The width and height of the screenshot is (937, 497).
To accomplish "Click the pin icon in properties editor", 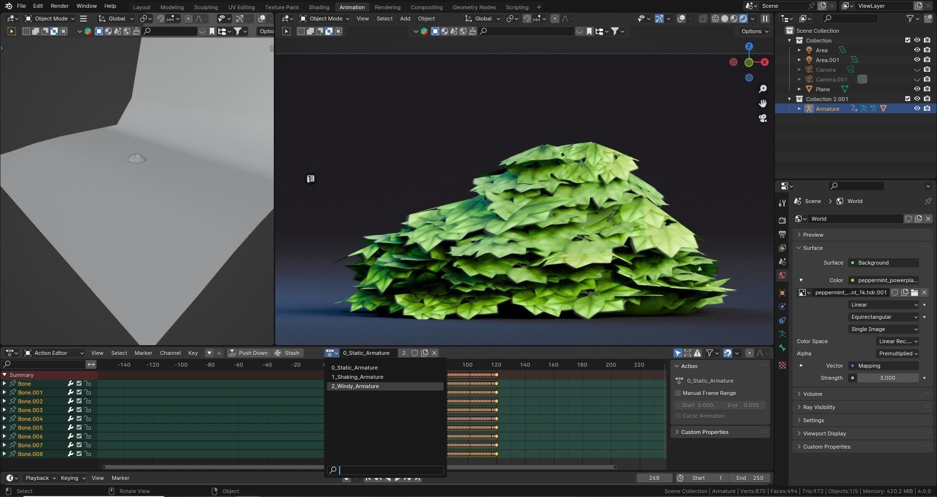I will click(928, 201).
